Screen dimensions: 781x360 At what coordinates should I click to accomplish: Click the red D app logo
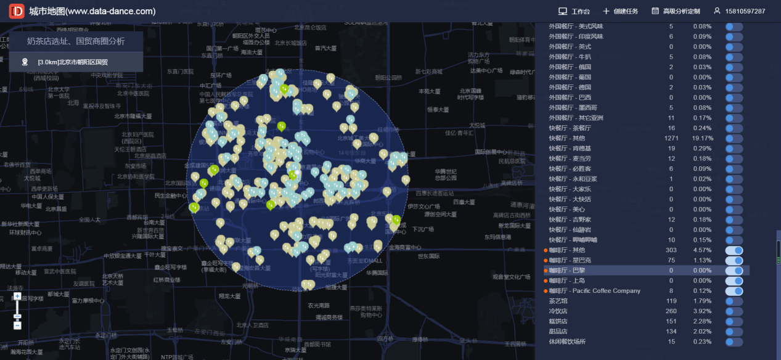point(17,11)
